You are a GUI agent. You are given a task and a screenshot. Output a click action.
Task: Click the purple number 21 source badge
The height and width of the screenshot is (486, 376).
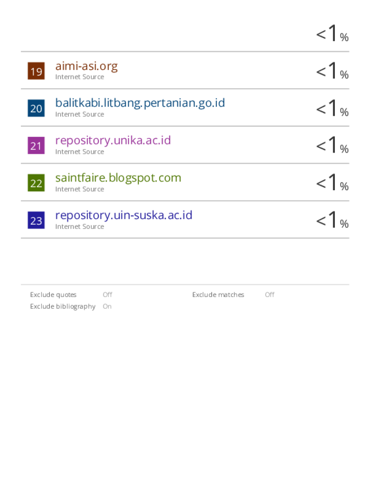[36, 146]
